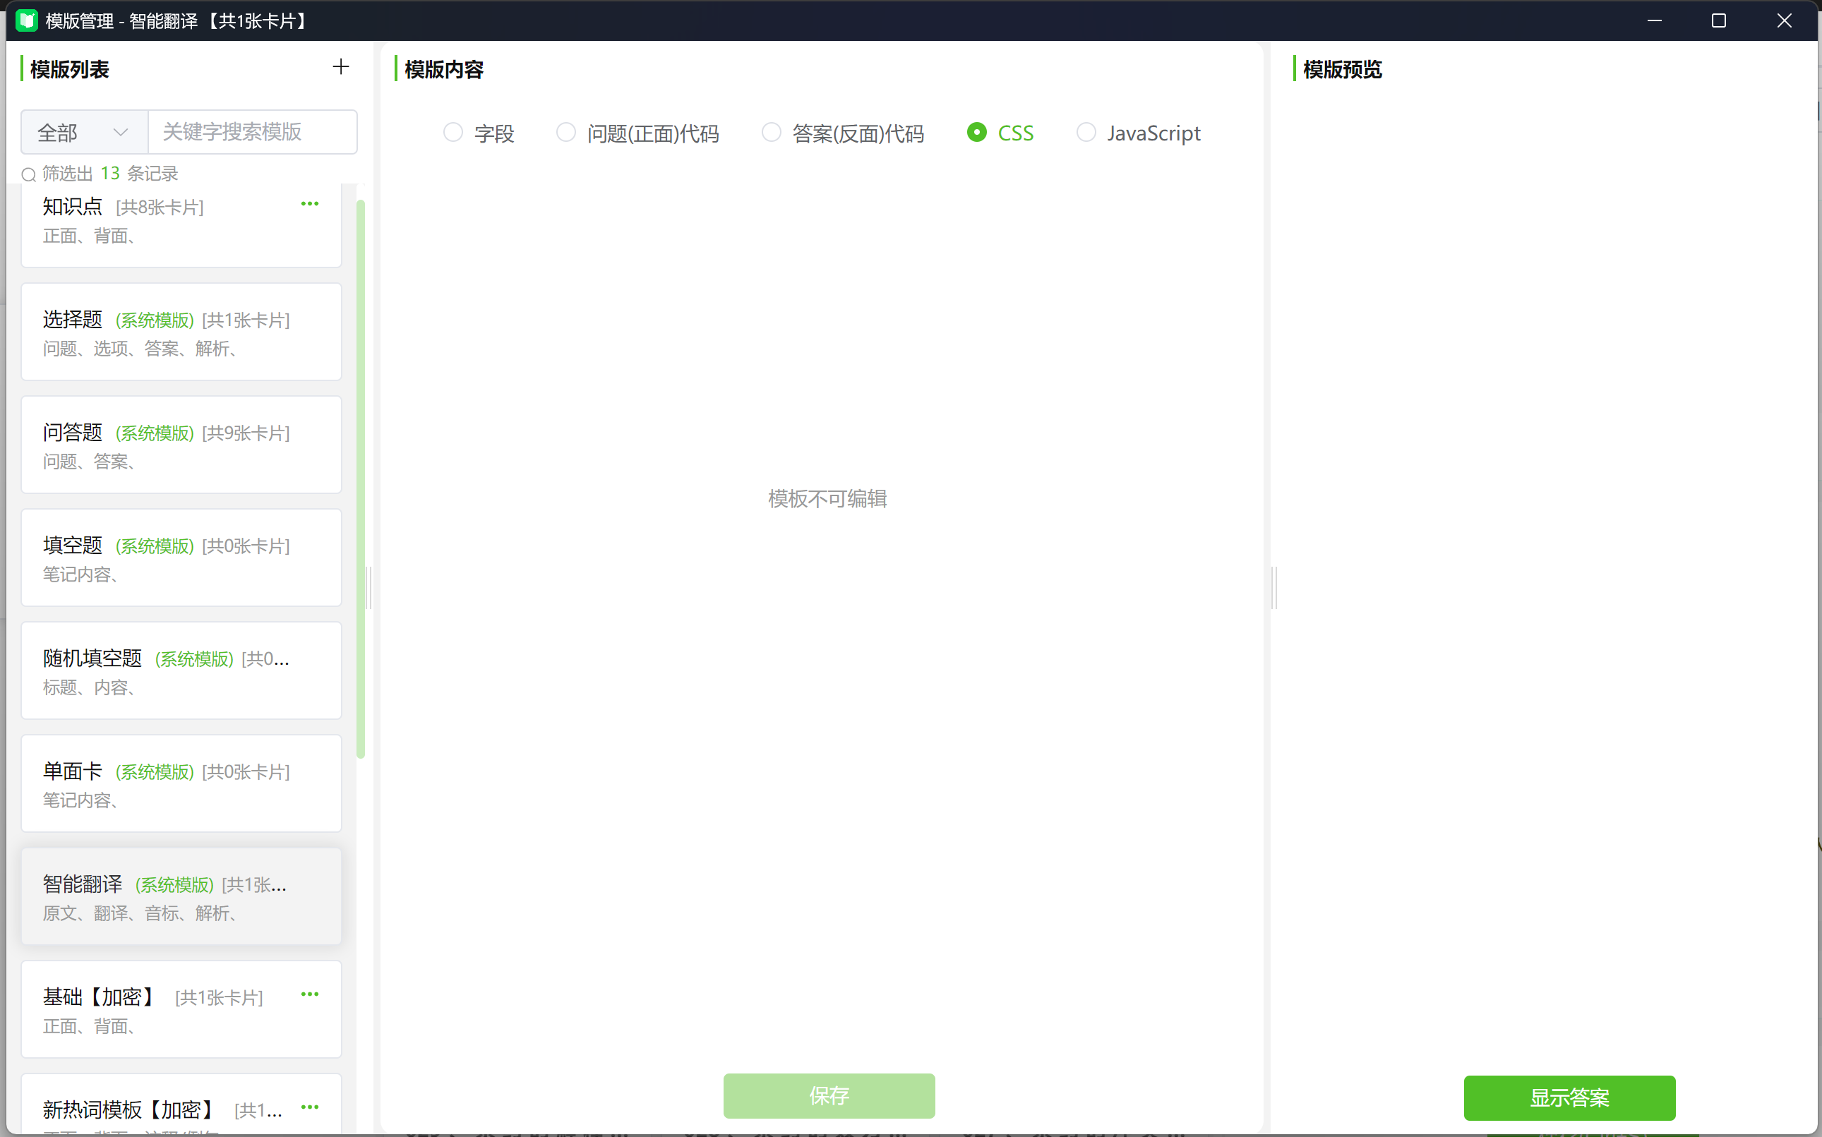
Task: Add a new template with plus icon
Action: pyautogui.click(x=341, y=67)
